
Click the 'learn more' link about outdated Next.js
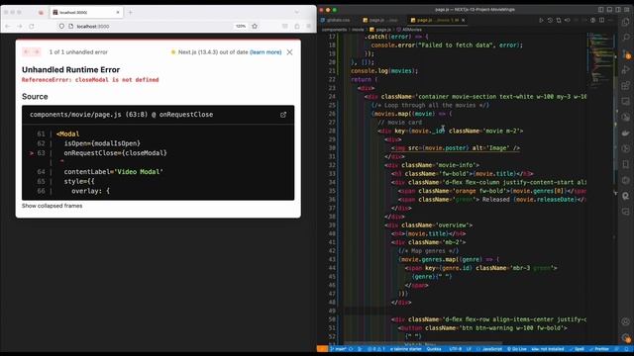point(265,52)
